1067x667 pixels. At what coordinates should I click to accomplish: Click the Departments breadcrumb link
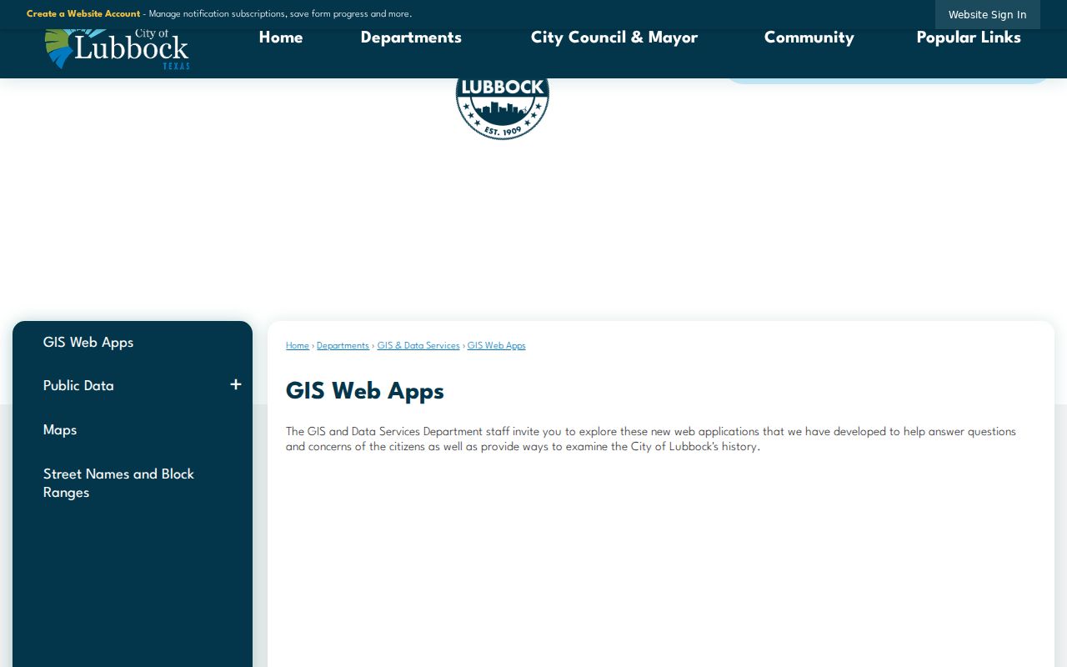point(343,346)
